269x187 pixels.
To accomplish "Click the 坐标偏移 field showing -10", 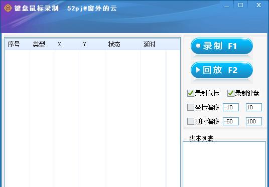I will tap(231, 107).
